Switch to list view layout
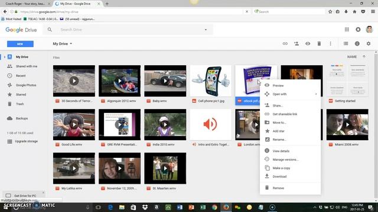Viewport: 378px width, 212px height. click(x=346, y=44)
